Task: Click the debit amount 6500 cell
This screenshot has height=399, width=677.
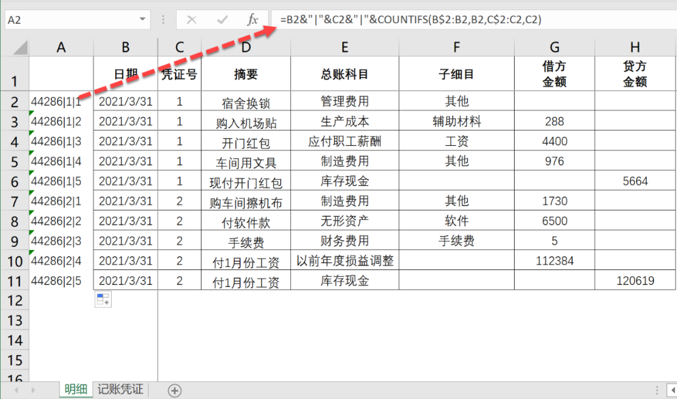Action: (x=554, y=221)
